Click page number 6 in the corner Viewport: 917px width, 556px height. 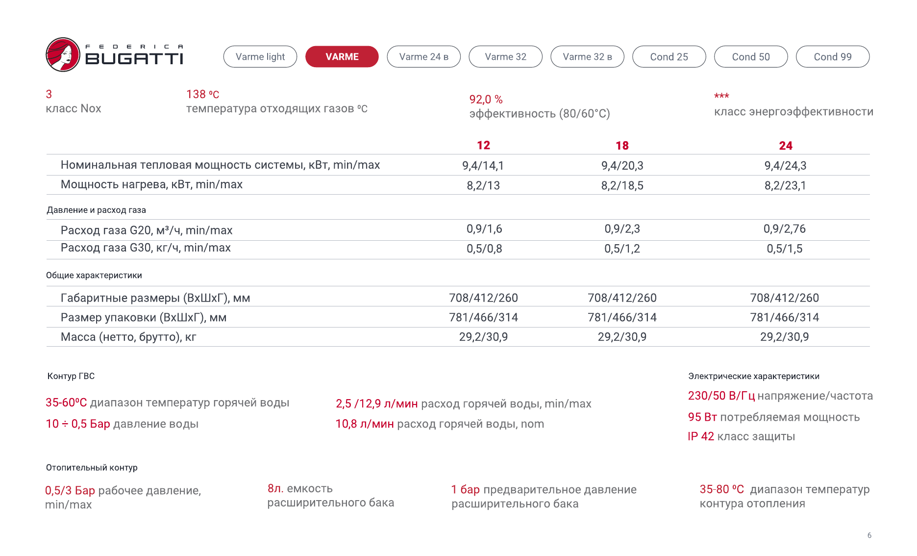coord(869,535)
